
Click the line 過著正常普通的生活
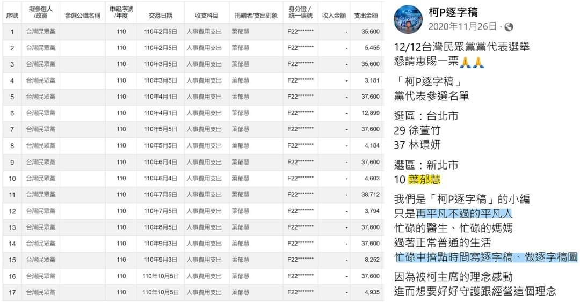(x=443, y=243)
